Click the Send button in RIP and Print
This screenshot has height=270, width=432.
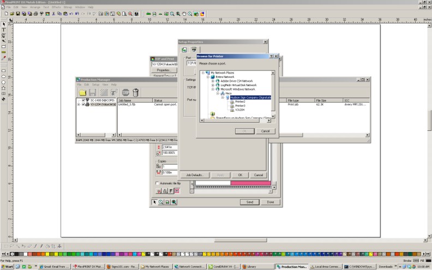(250, 202)
